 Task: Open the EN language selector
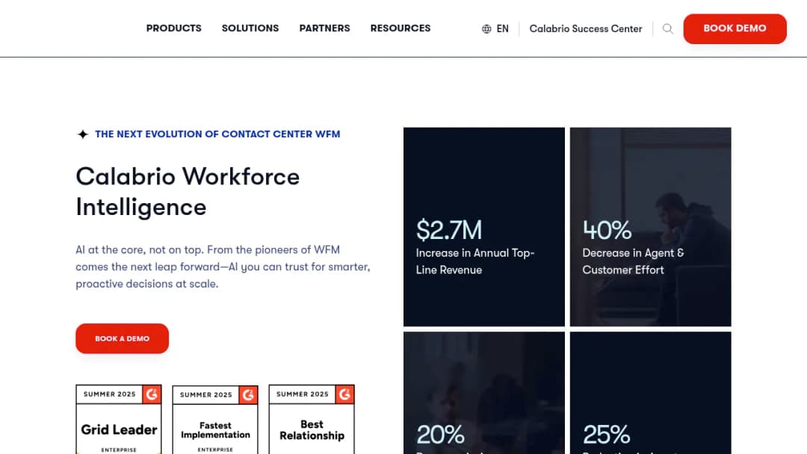(502, 29)
